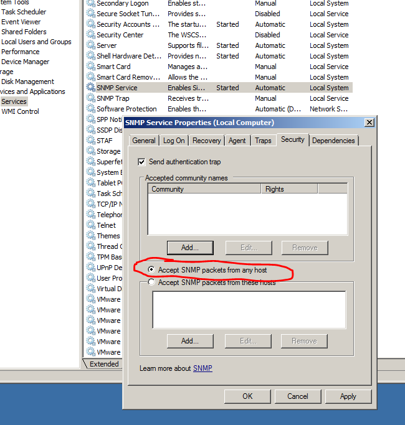Switch to the Dependencies tab

[x=333, y=141]
